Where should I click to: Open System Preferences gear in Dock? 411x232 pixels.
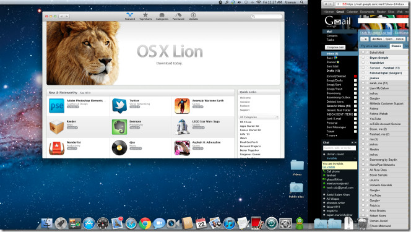pyautogui.click(x=285, y=223)
